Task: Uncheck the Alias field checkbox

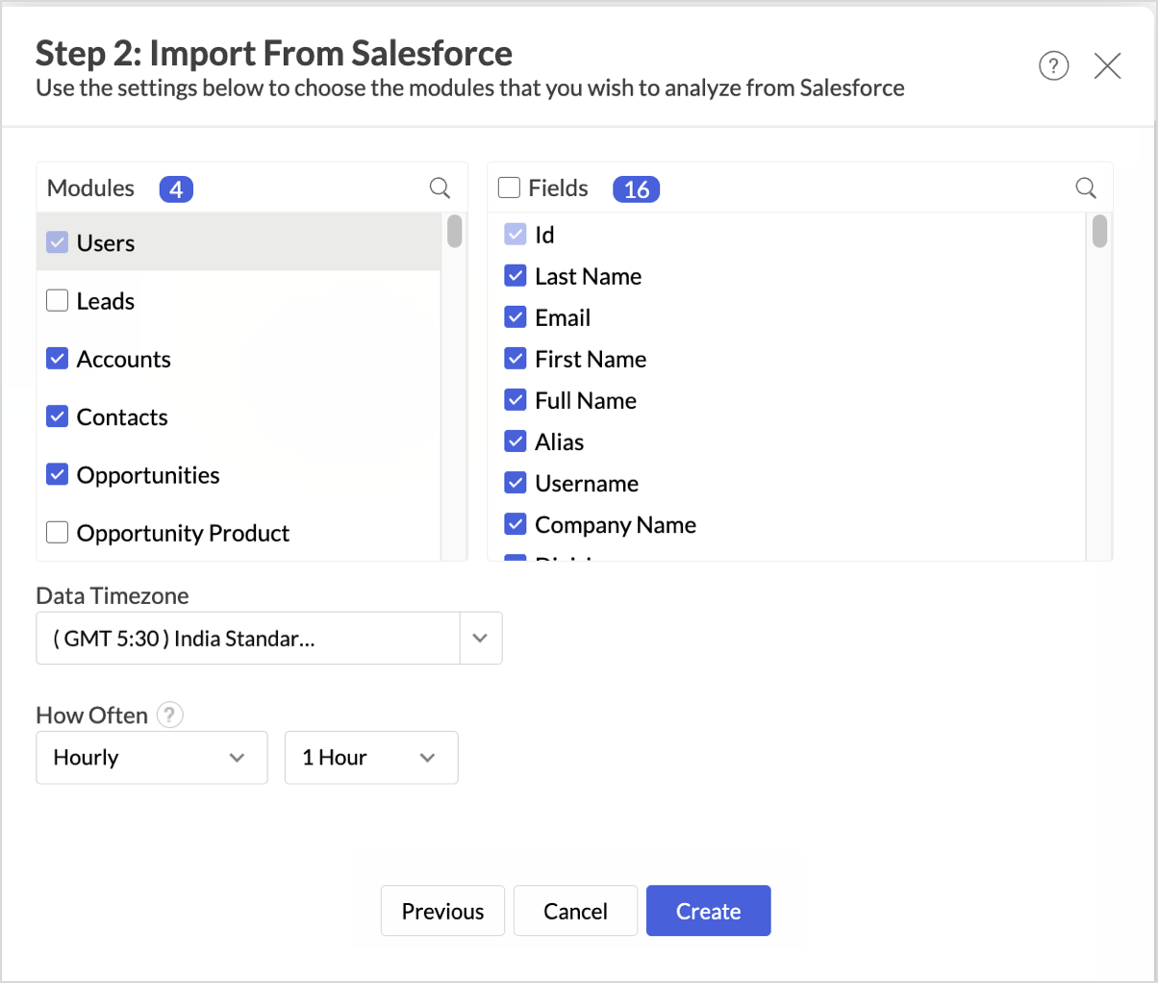Action: pyautogui.click(x=516, y=441)
